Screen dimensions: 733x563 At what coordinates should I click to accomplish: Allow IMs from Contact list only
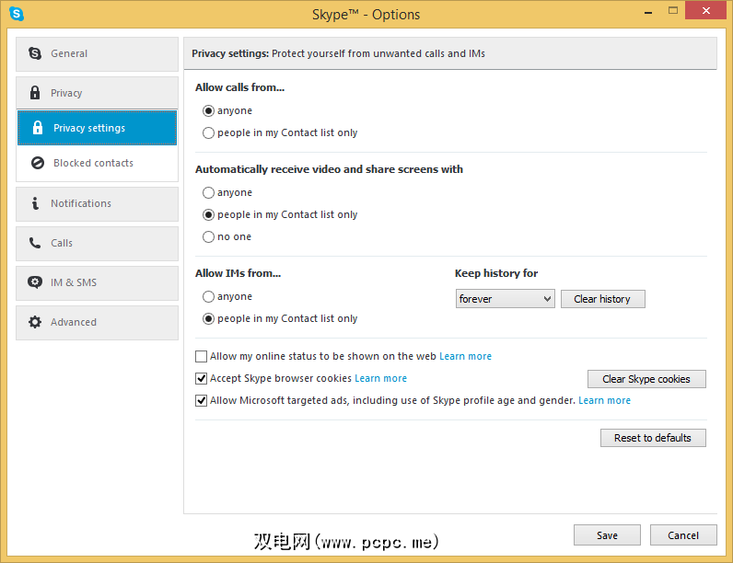click(208, 319)
